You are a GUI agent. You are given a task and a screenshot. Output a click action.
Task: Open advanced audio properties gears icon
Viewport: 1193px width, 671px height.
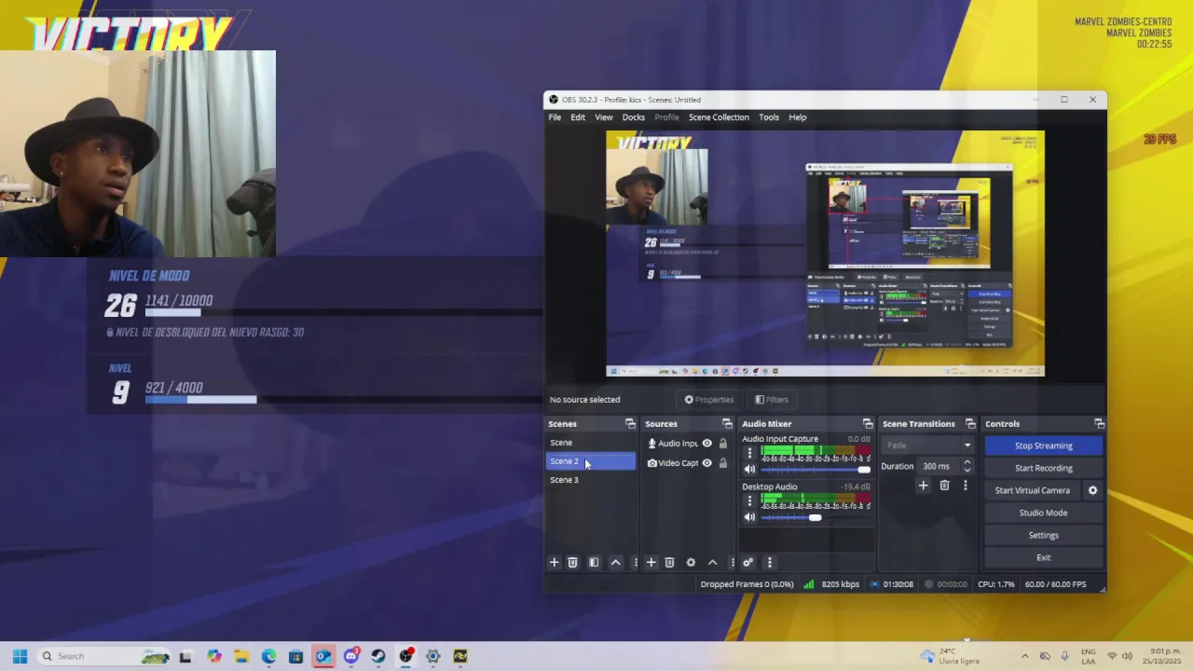747,562
